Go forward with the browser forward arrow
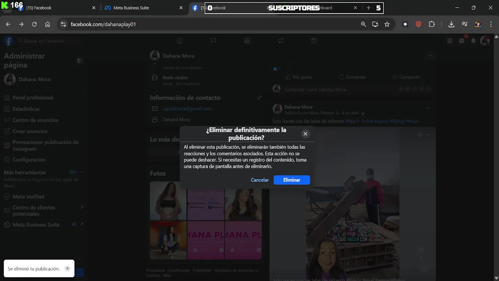This screenshot has width=499, height=281. [x=21, y=24]
